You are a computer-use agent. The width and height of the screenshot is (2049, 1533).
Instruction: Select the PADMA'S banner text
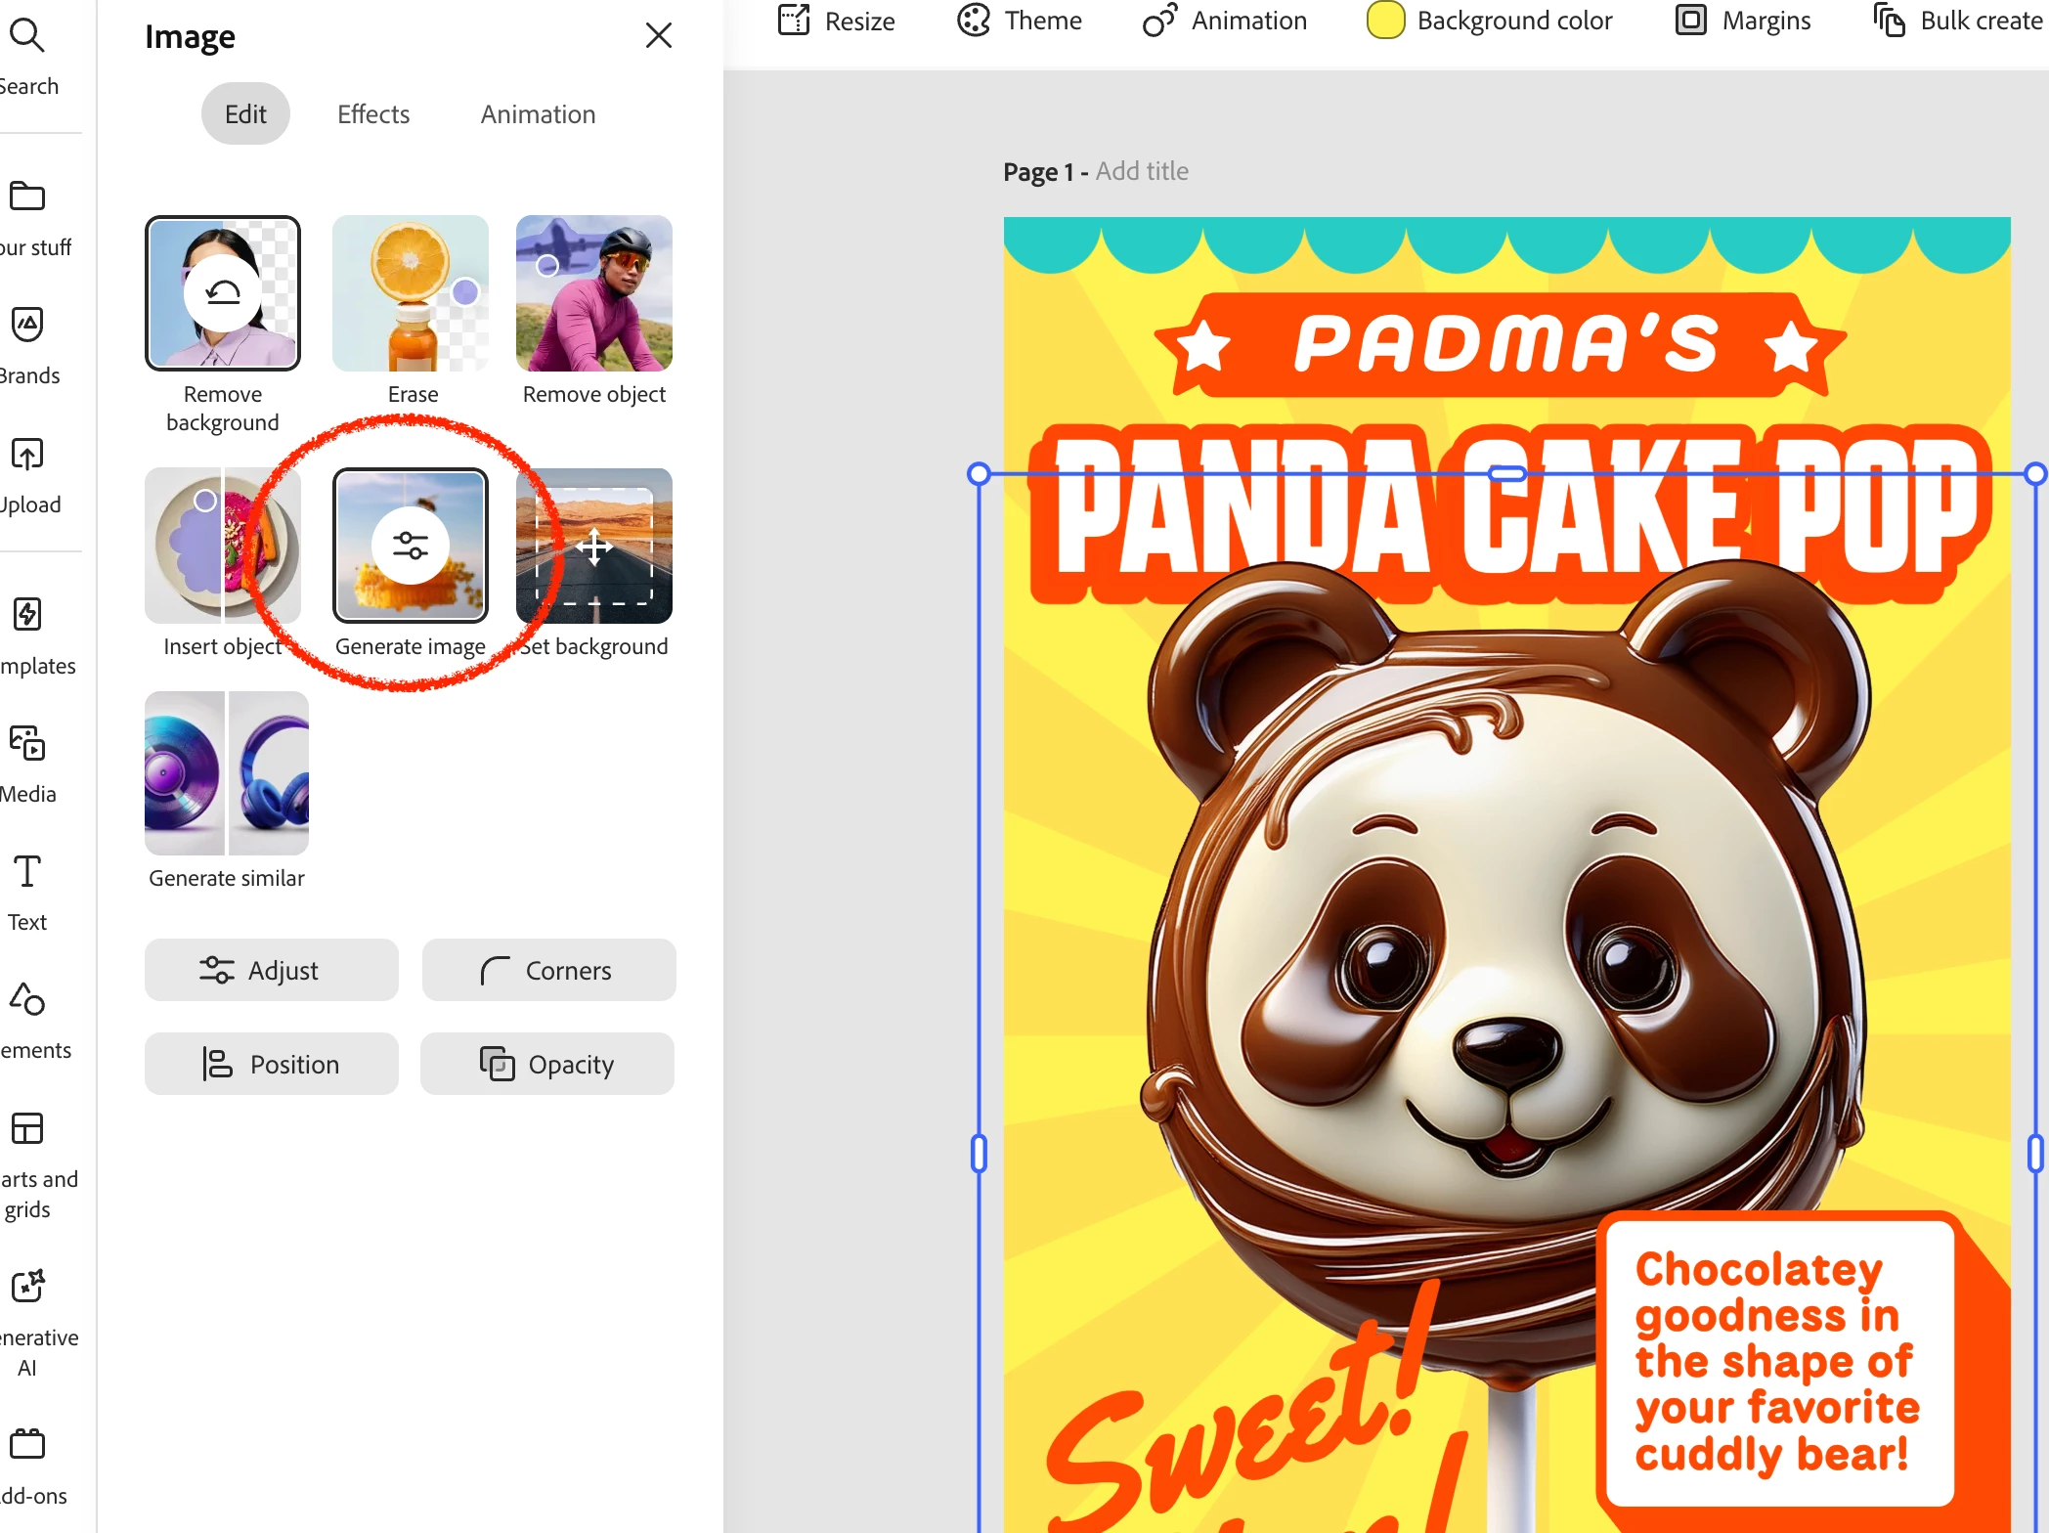[x=1506, y=345]
